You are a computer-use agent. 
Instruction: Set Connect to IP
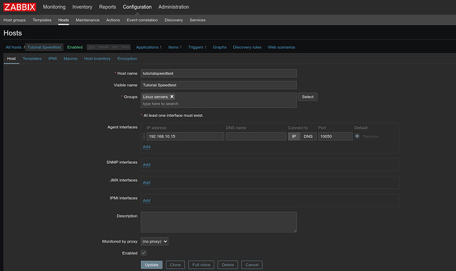293,136
